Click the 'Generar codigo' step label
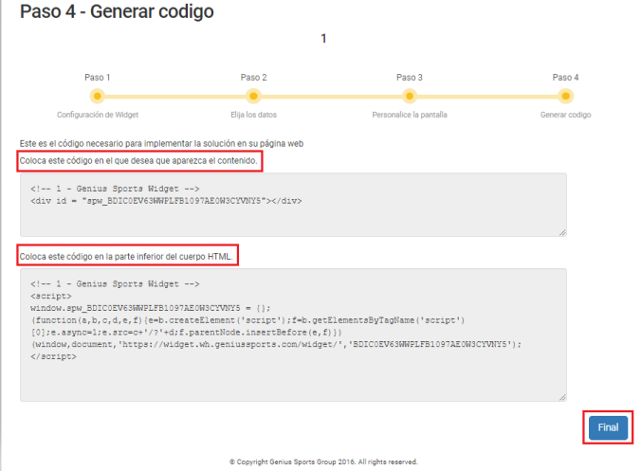This screenshot has height=471, width=641. click(x=565, y=115)
